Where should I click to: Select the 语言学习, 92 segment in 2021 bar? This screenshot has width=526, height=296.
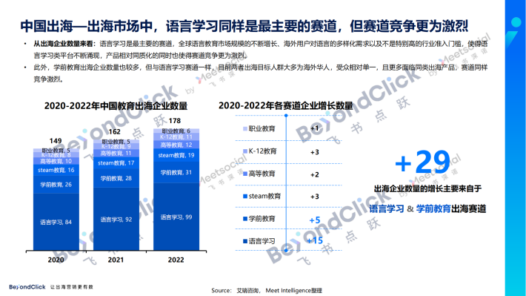(x=116, y=219)
